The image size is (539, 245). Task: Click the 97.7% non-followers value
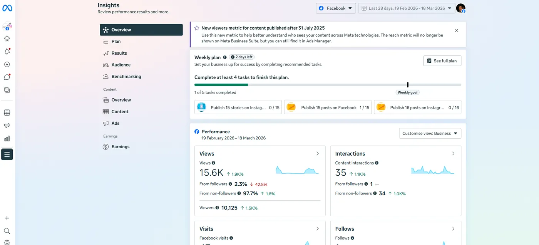(x=250, y=193)
